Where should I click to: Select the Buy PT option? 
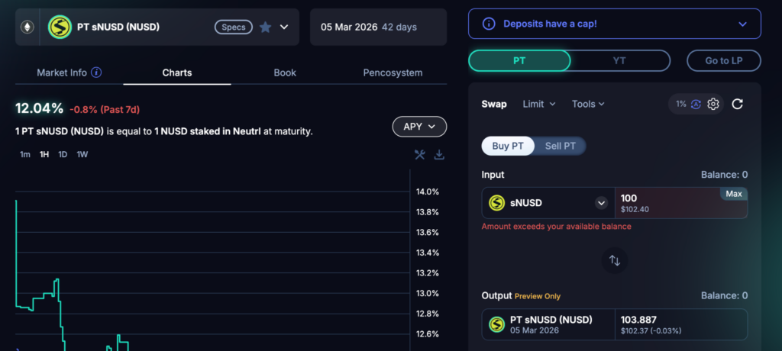point(508,146)
